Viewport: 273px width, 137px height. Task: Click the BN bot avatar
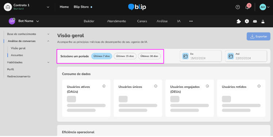[x=12, y=21]
